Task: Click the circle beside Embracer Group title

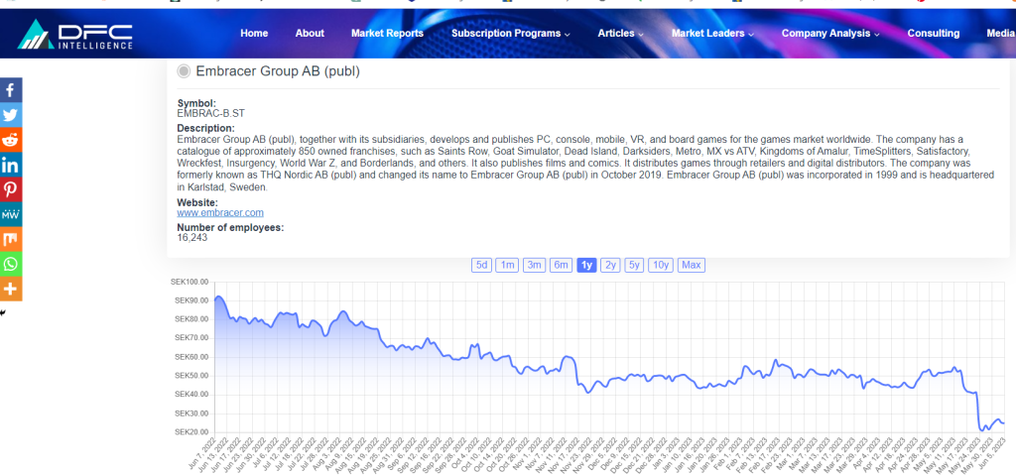Action: pyautogui.click(x=184, y=71)
